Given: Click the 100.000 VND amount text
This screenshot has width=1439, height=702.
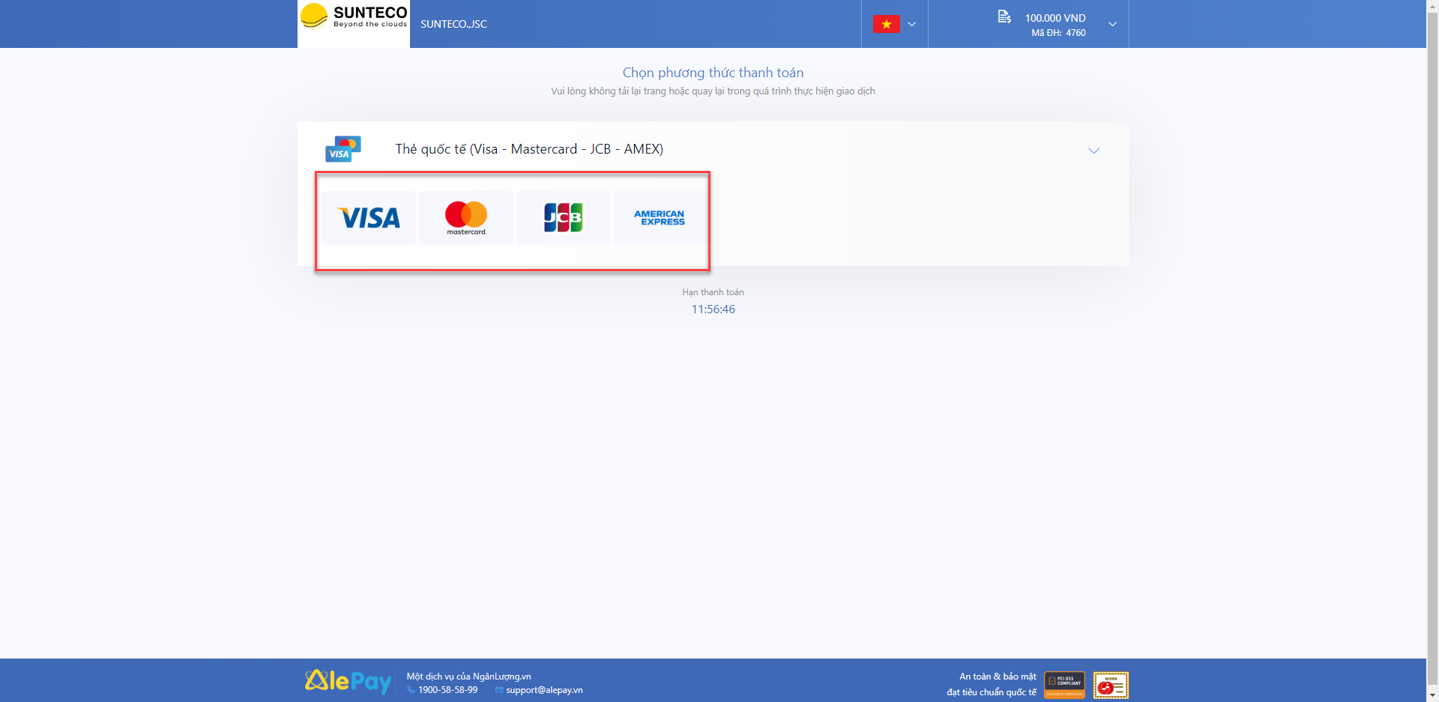Looking at the screenshot, I should 1055,18.
